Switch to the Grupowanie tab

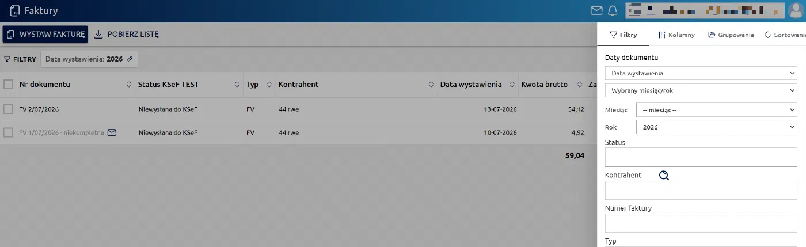click(731, 35)
